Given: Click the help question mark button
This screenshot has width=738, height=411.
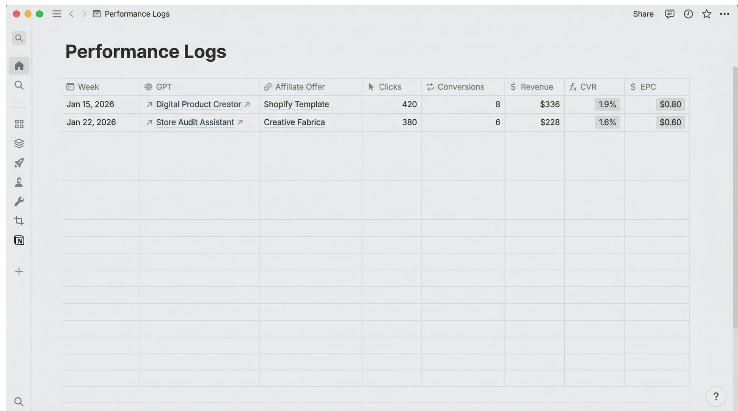Looking at the screenshot, I should point(716,396).
